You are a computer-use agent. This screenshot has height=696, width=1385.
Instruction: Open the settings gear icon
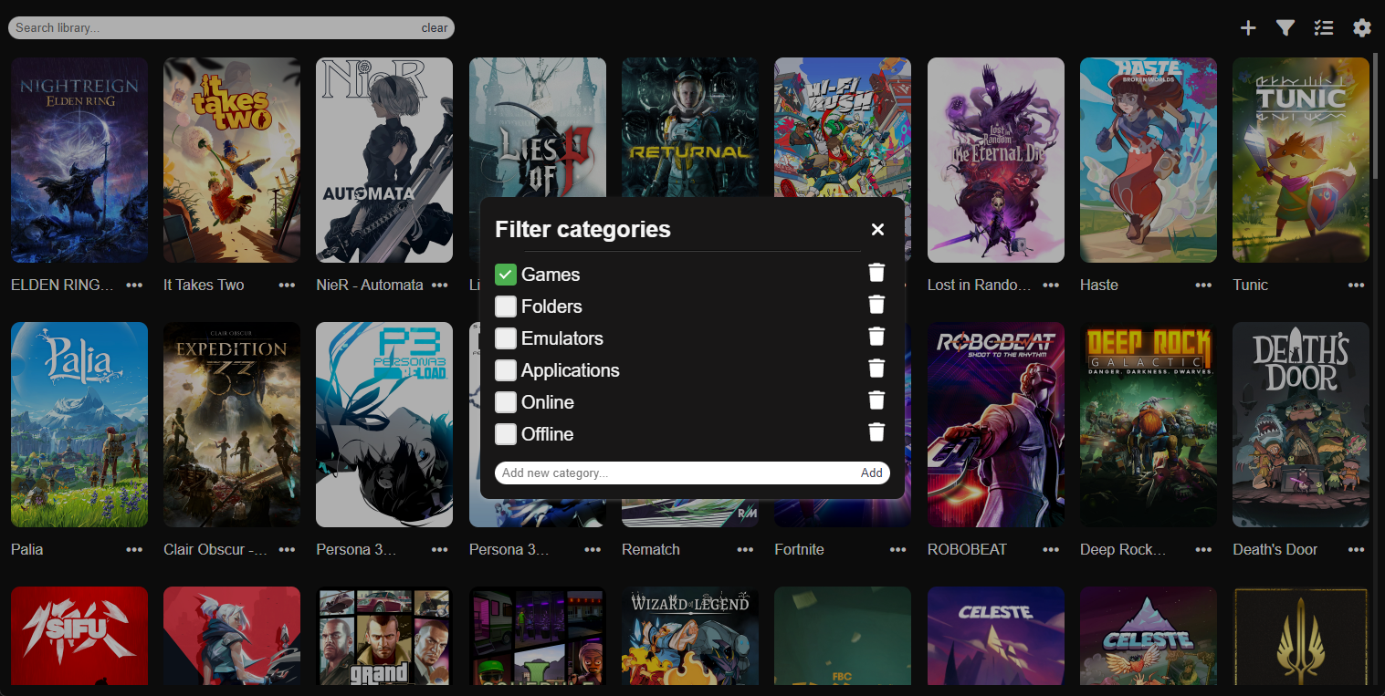[x=1362, y=27]
